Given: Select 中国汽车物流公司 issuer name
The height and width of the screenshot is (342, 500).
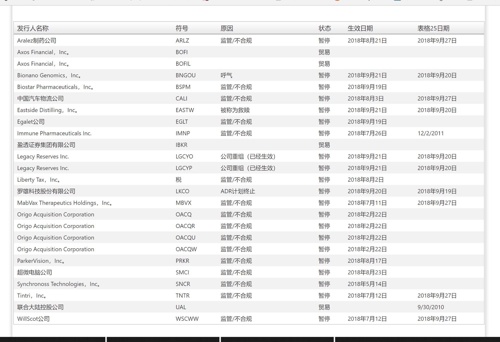Looking at the screenshot, I should coord(40,98).
